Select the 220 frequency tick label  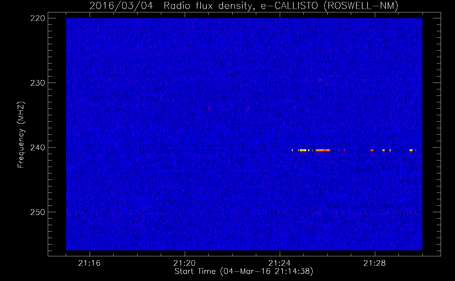tap(38, 18)
